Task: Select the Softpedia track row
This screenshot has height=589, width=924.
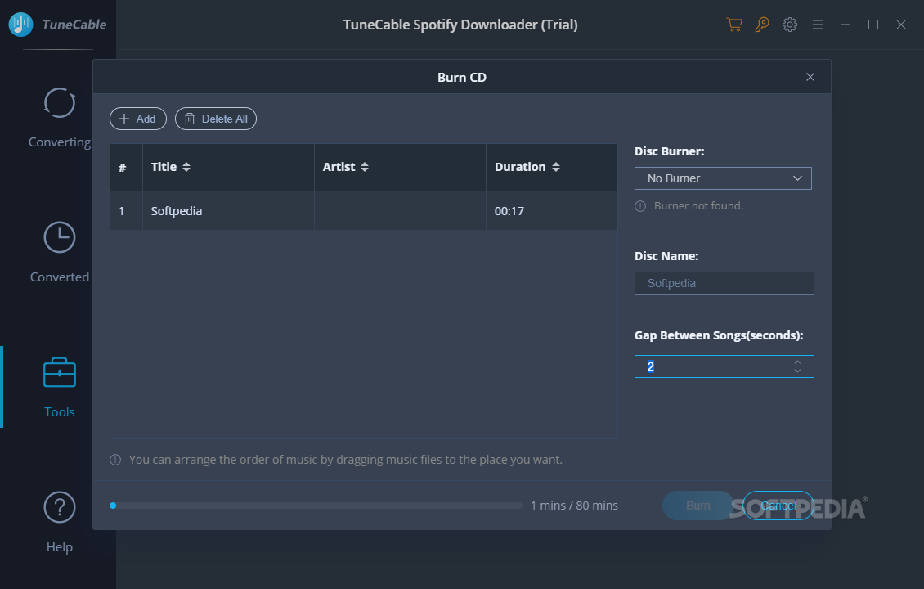Action: [364, 210]
